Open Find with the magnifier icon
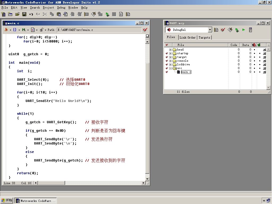This screenshot has width=272, height=204. tap(66, 14)
